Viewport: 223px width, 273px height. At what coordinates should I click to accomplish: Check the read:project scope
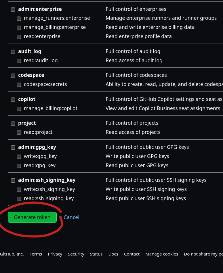coord(19,133)
